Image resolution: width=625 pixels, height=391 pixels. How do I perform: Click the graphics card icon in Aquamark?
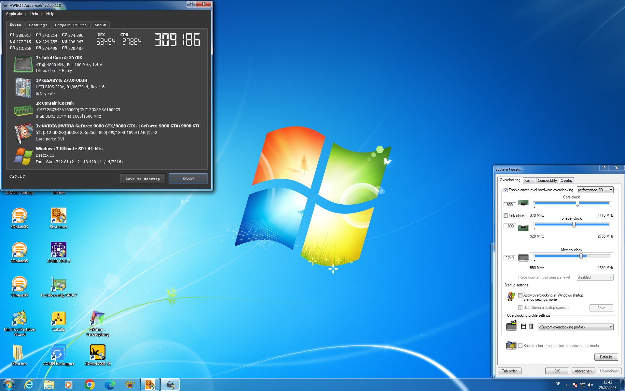tap(23, 133)
